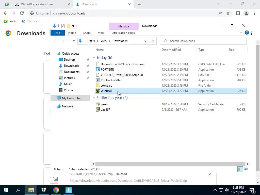Open Desktop in the navigation pane
Viewport: 260px width, 195px height.
pyautogui.click(x=69, y=59)
